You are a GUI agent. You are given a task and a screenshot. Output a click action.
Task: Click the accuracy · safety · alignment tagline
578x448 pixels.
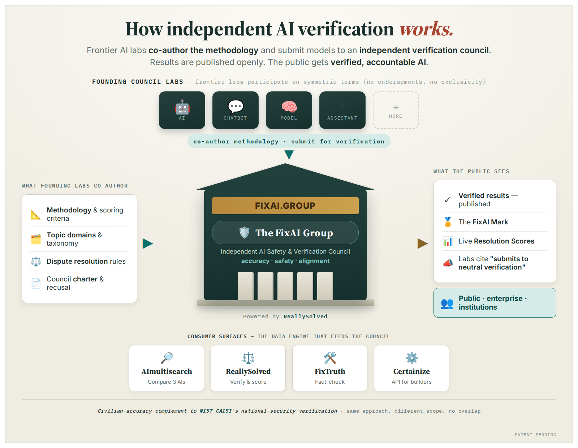pyautogui.click(x=285, y=261)
